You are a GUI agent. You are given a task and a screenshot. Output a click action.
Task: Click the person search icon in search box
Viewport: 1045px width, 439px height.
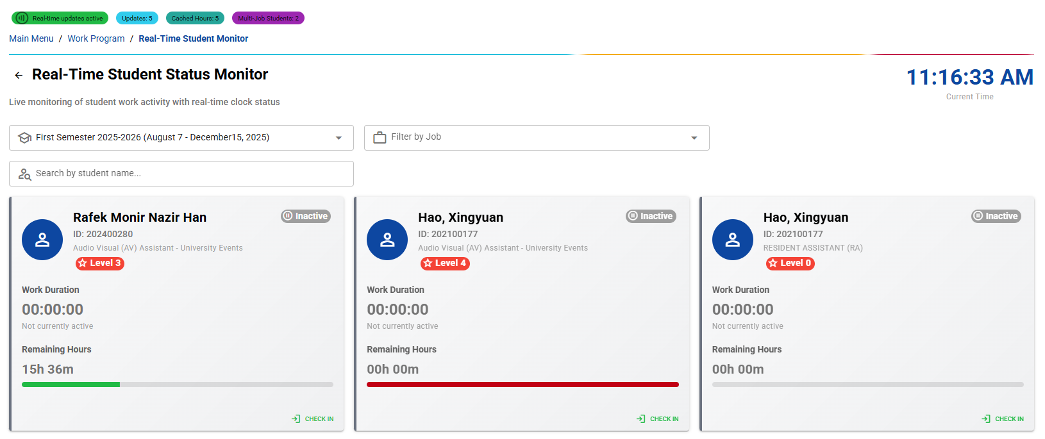tap(25, 174)
